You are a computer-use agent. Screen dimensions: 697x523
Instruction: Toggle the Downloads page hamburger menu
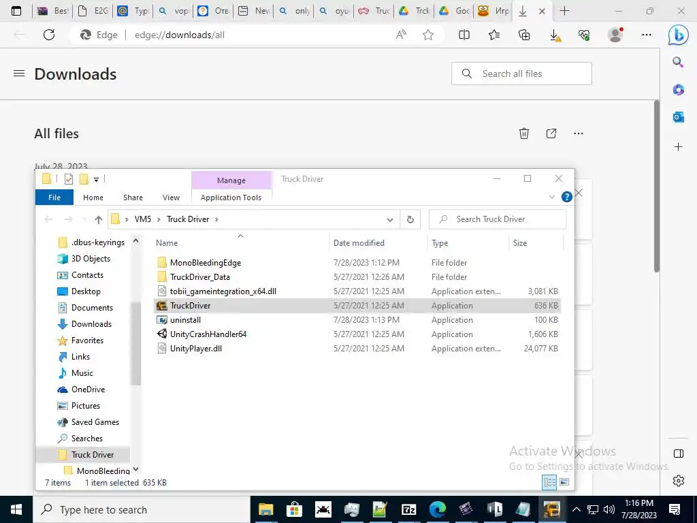(18, 74)
